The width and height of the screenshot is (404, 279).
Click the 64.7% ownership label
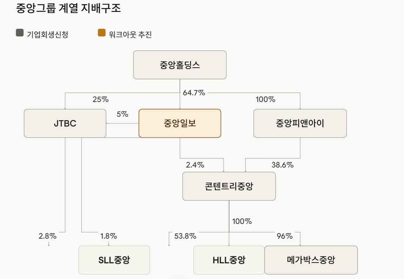pos(194,93)
